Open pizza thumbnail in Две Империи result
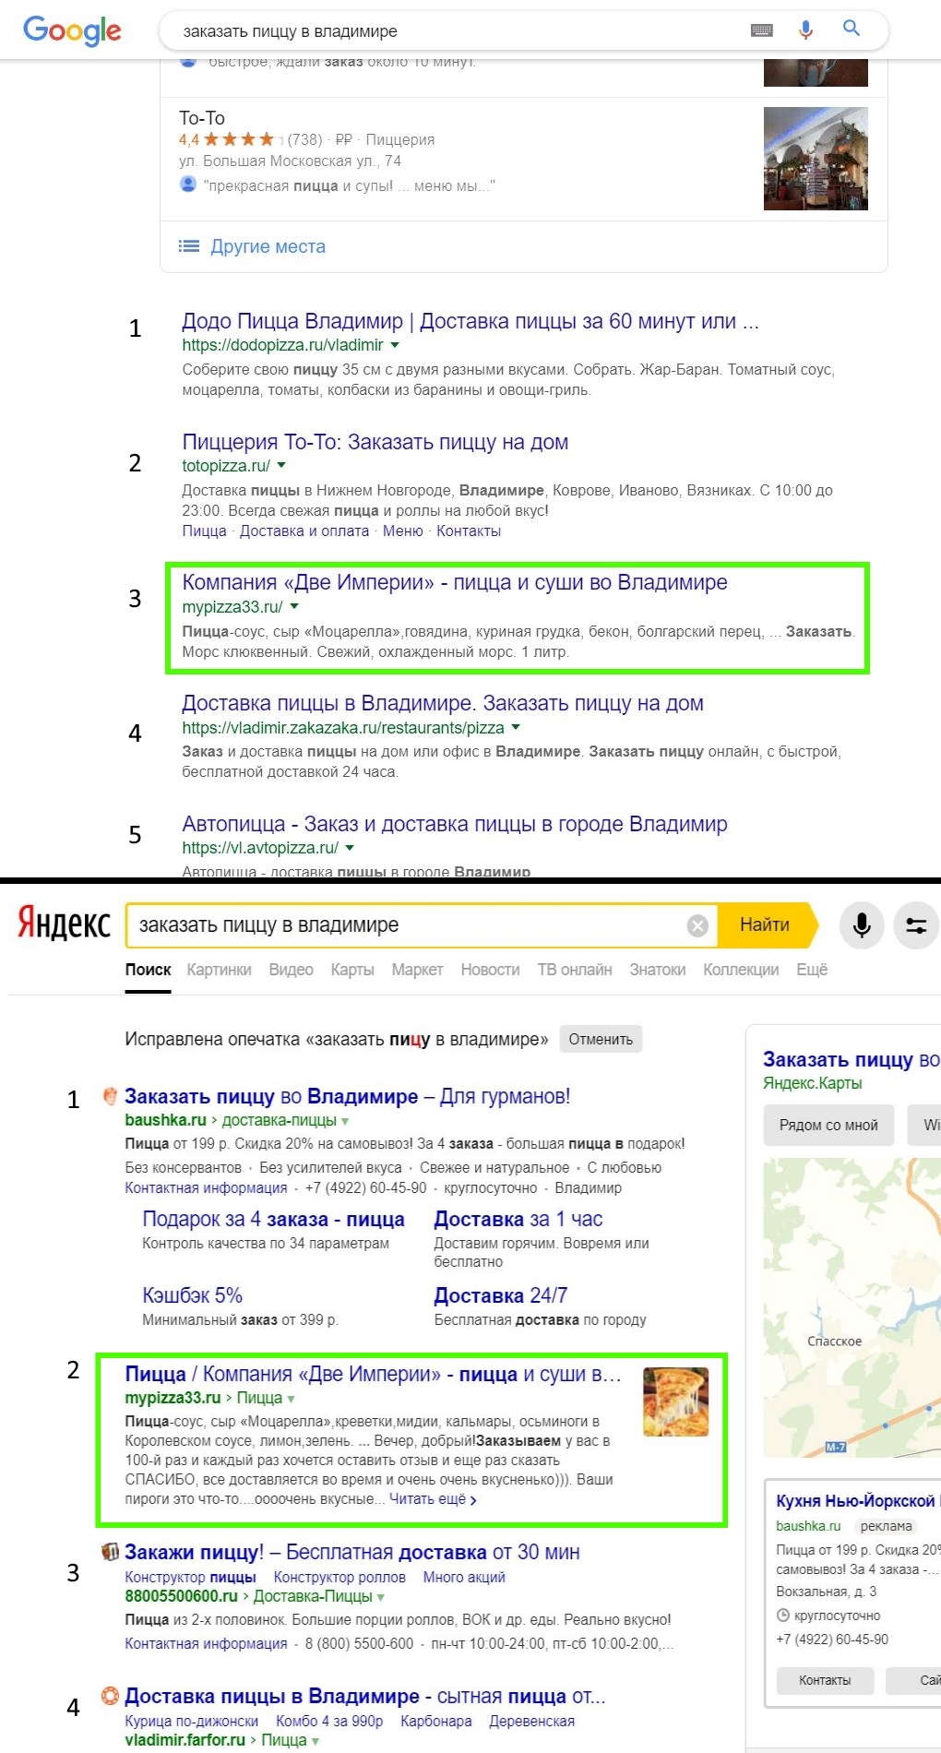Image resolution: width=941 pixels, height=1753 pixels. (675, 1402)
